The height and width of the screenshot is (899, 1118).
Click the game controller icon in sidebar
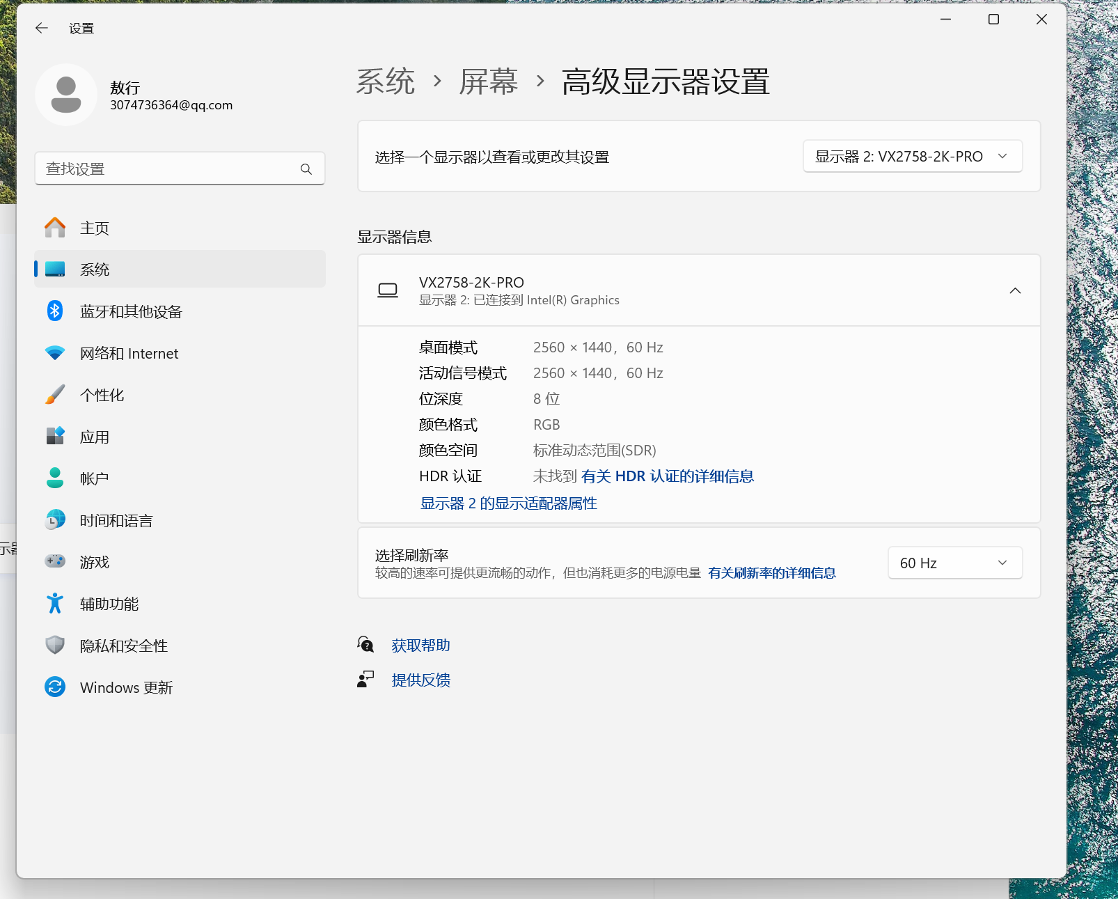pos(55,561)
